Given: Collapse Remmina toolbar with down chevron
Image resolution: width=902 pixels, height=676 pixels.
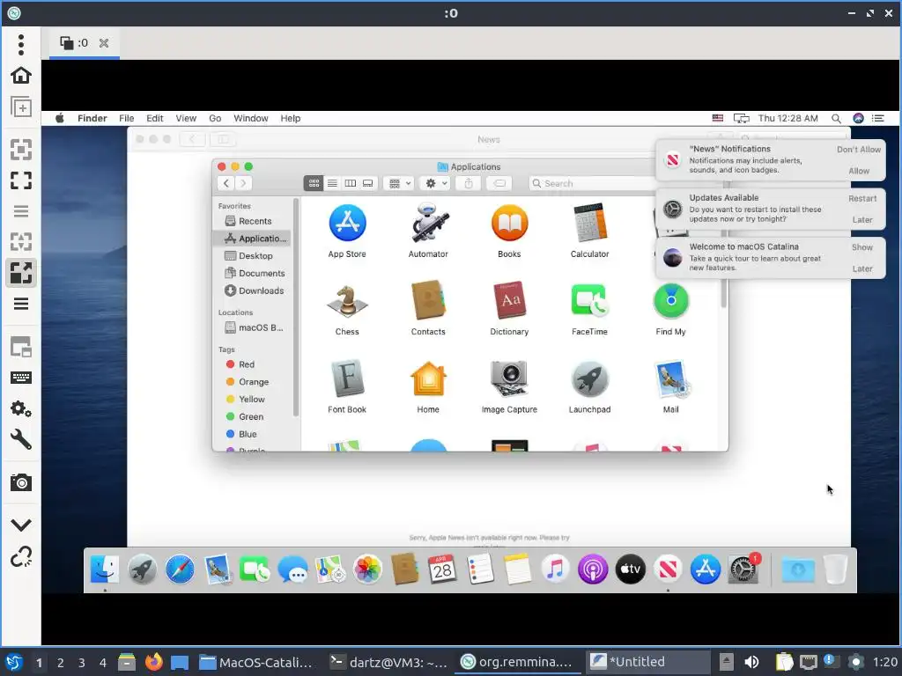Looking at the screenshot, I should pos(21,525).
